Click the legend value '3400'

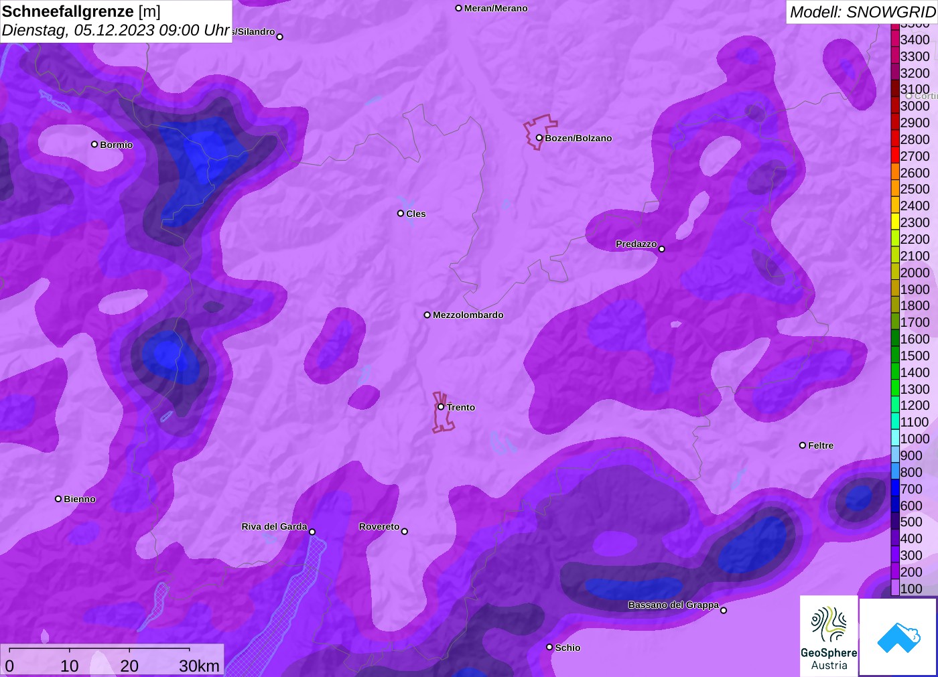click(915, 40)
